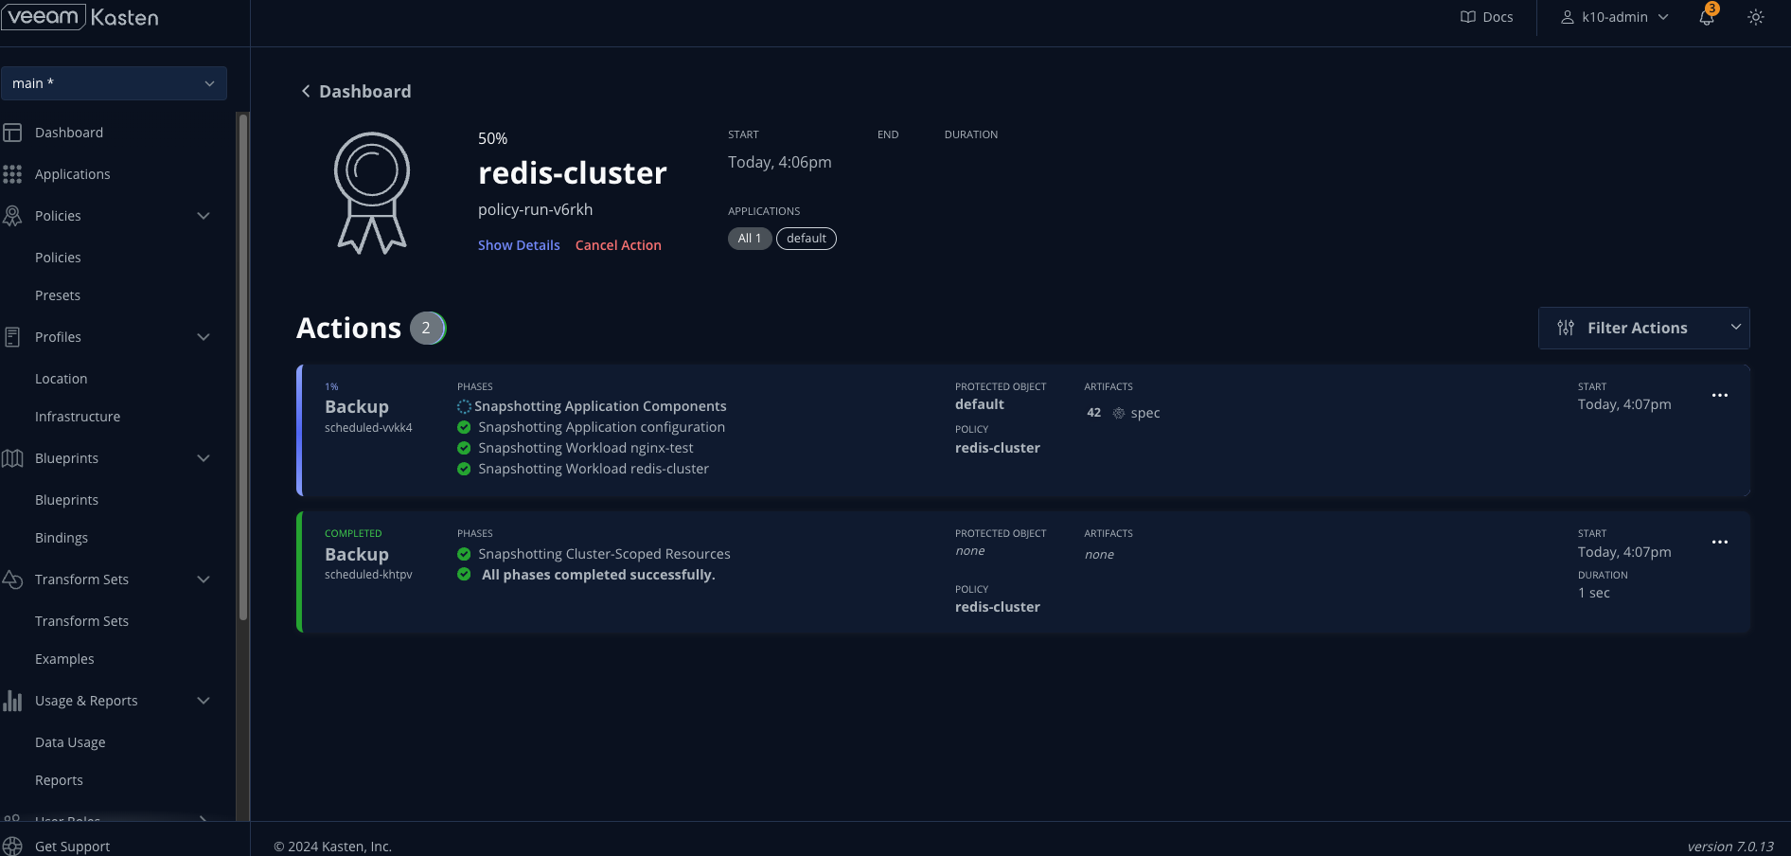Open the in-progress Backup scheduled-vvkk4 card
Image resolution: width=1791 pixels, height=856 pixels.
(1023, 431)
